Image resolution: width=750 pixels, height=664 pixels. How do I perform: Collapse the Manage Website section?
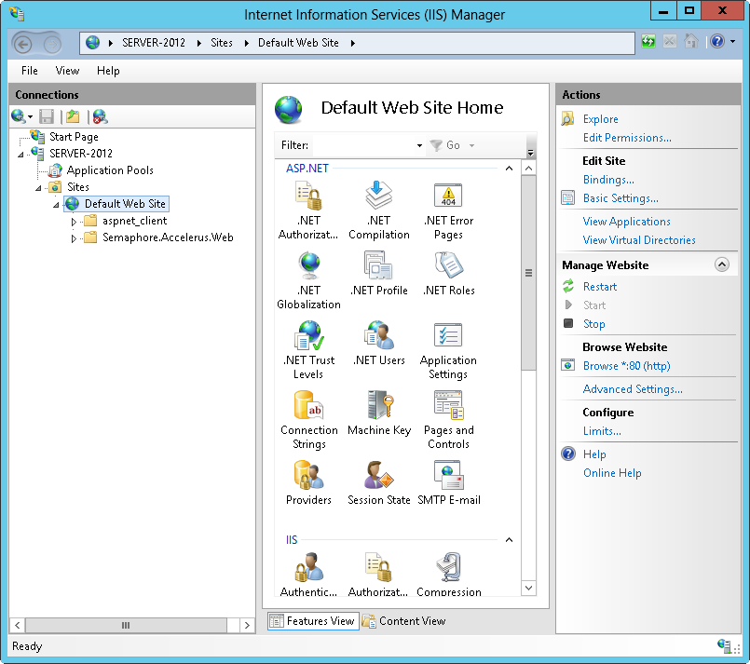pos(721,264)
